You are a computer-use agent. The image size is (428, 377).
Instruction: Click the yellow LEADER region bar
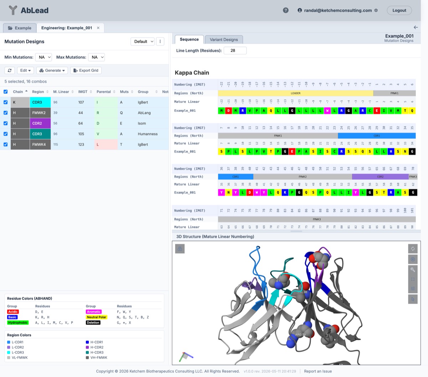click(295, 93)
